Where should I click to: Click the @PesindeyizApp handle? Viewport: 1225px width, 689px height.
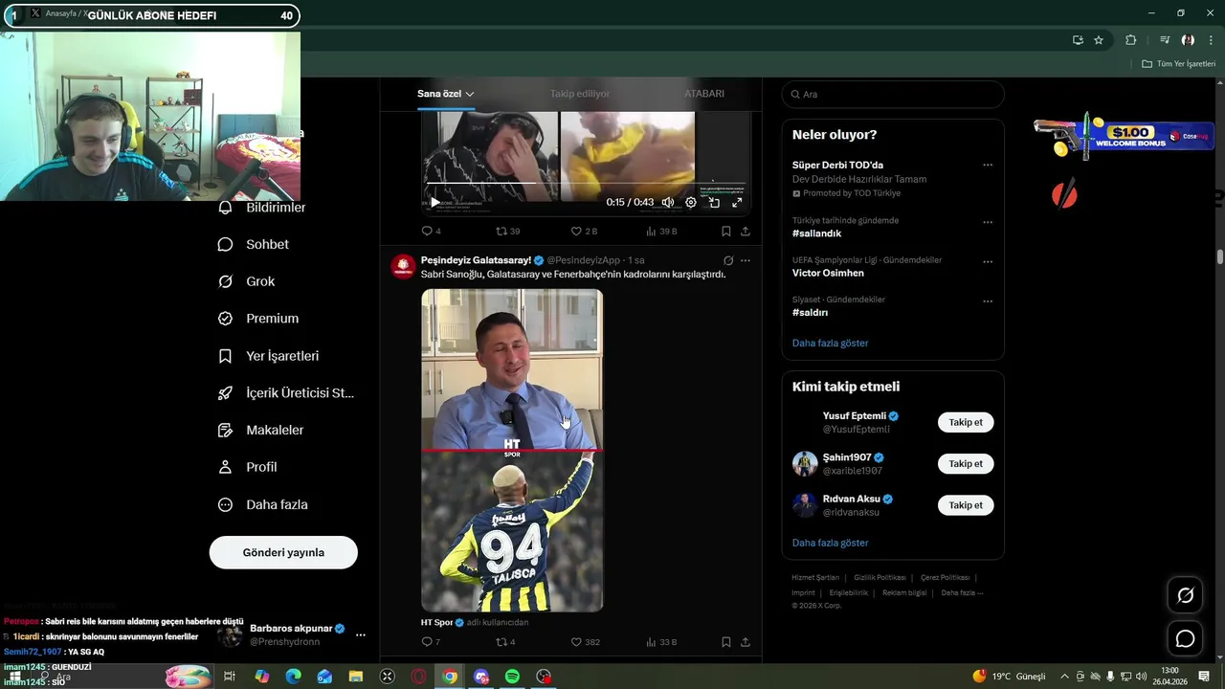pos(584,260)
